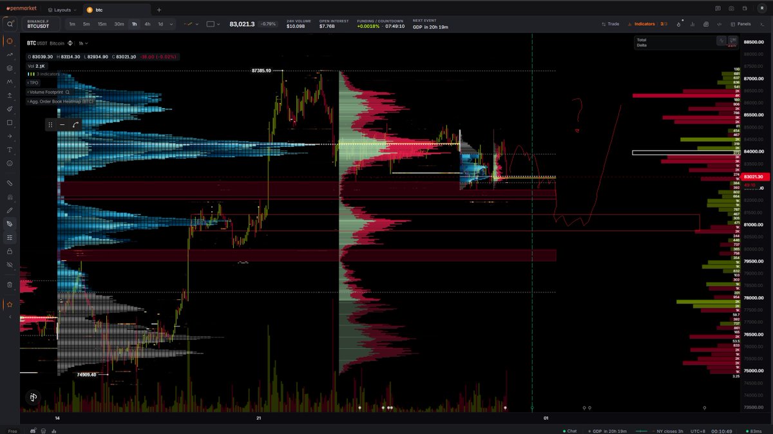Open the alerts stopwatch icon
Screen dimensions: 773x434
[678, 24]
